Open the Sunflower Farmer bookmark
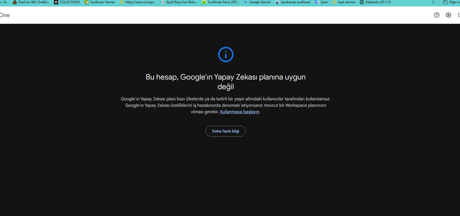Viewport: 460px width, 216px height. [x=100, y=2]
